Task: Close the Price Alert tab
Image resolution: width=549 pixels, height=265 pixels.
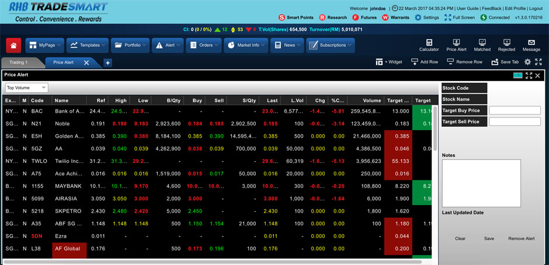Action: (x=86, y=62)
